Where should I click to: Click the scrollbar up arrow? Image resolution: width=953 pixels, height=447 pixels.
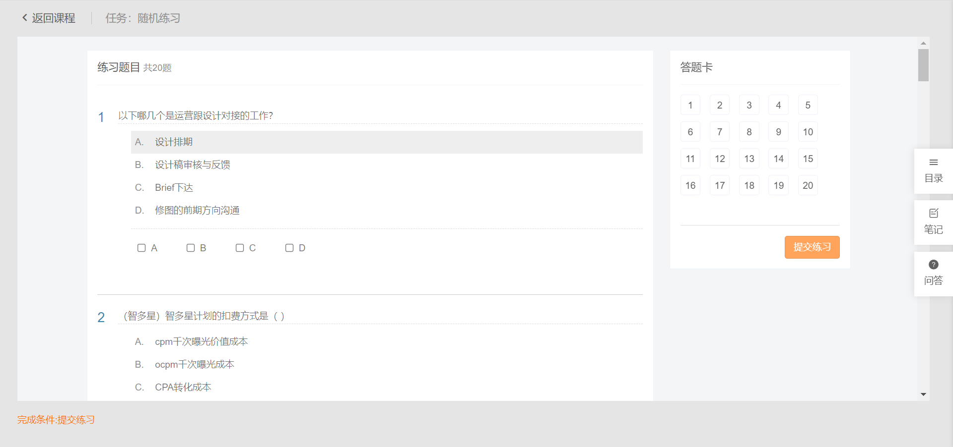[x=923, y=43]
